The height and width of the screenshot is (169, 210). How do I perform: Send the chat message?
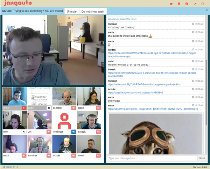coord(202,158)
